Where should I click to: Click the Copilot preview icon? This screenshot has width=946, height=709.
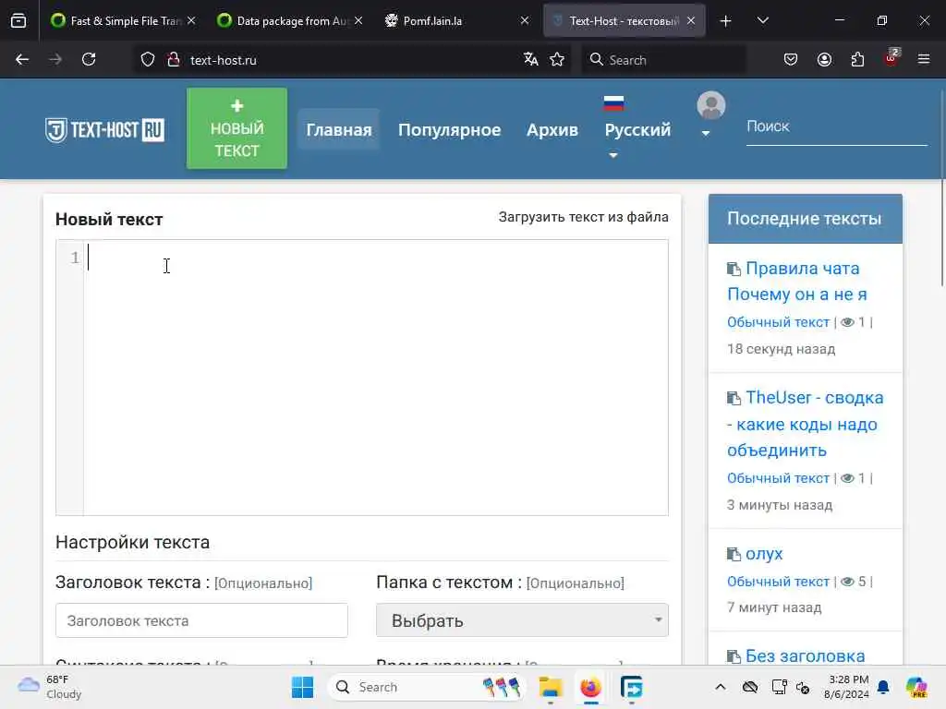[x=916, y=687]
